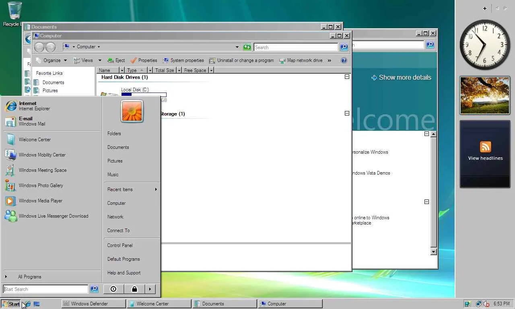Open System properties from the toolbar

tap(183, 60)
